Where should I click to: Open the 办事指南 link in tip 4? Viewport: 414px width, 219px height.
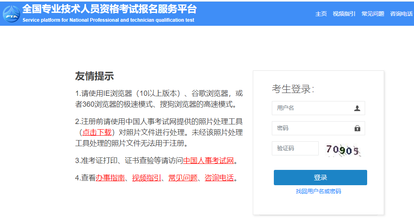point(110,178)
